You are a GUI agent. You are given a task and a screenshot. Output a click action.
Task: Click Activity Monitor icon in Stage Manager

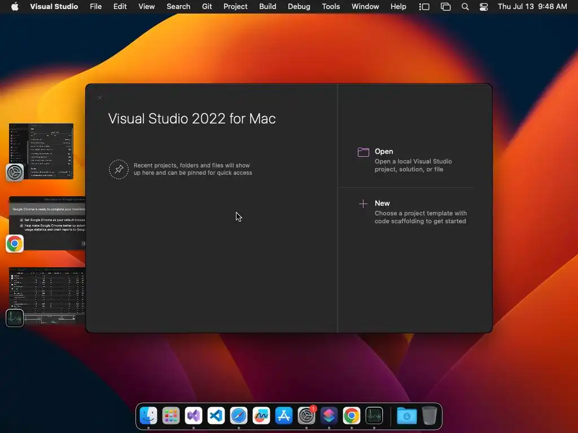pos(15,318)
